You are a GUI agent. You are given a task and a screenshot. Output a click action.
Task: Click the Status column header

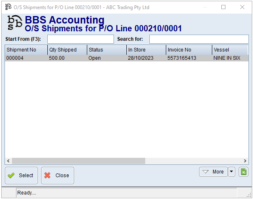[106, 50]
